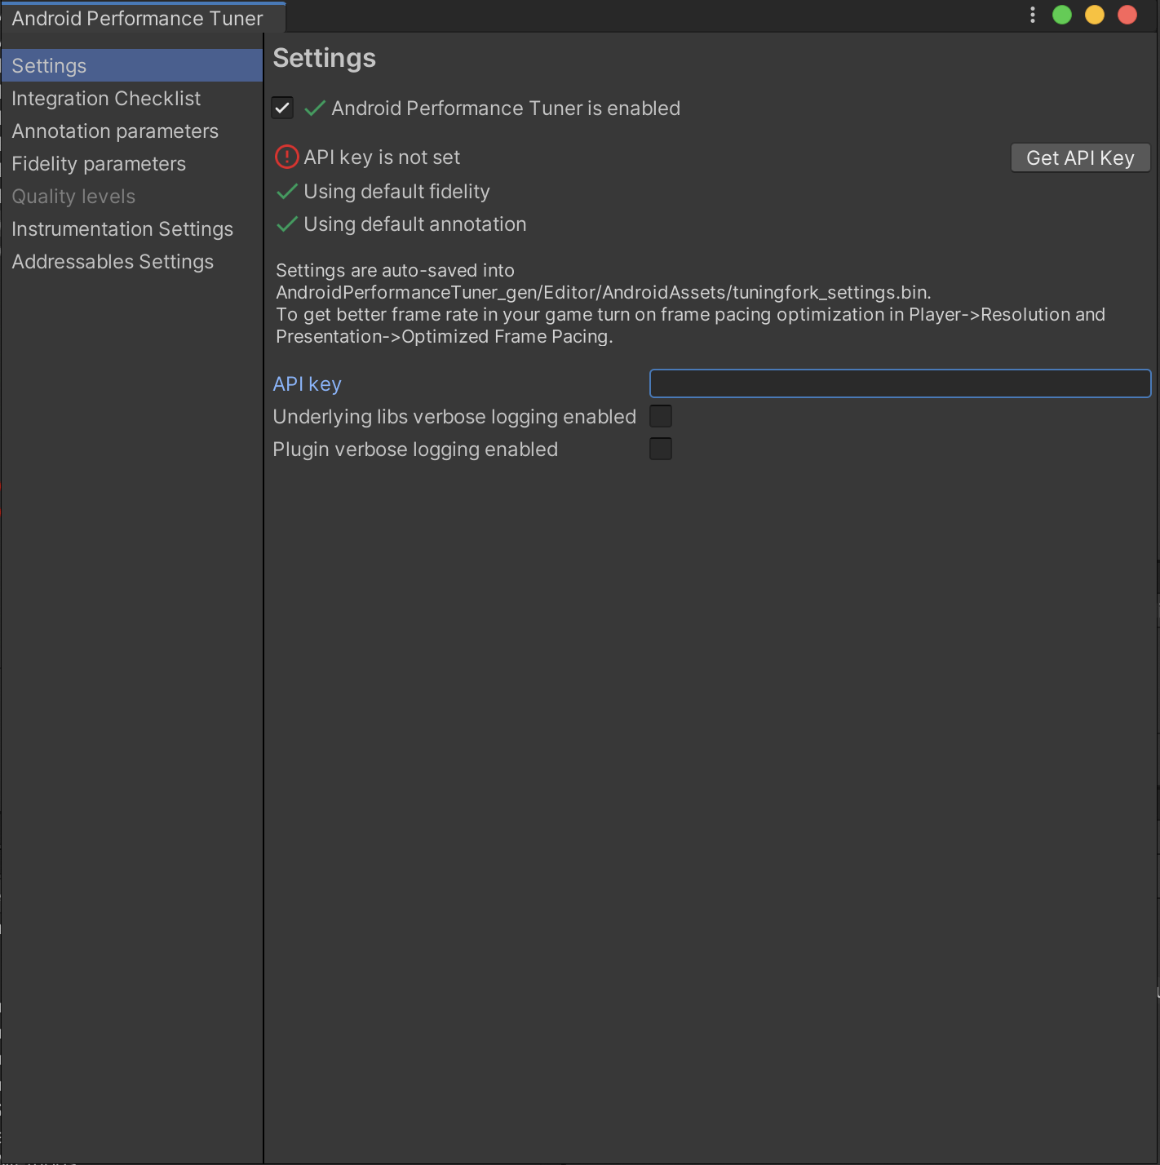Enable Underlying libs verbose logging
Image resolution: width=1160 pixels, height=1165 pixels.
661,416
